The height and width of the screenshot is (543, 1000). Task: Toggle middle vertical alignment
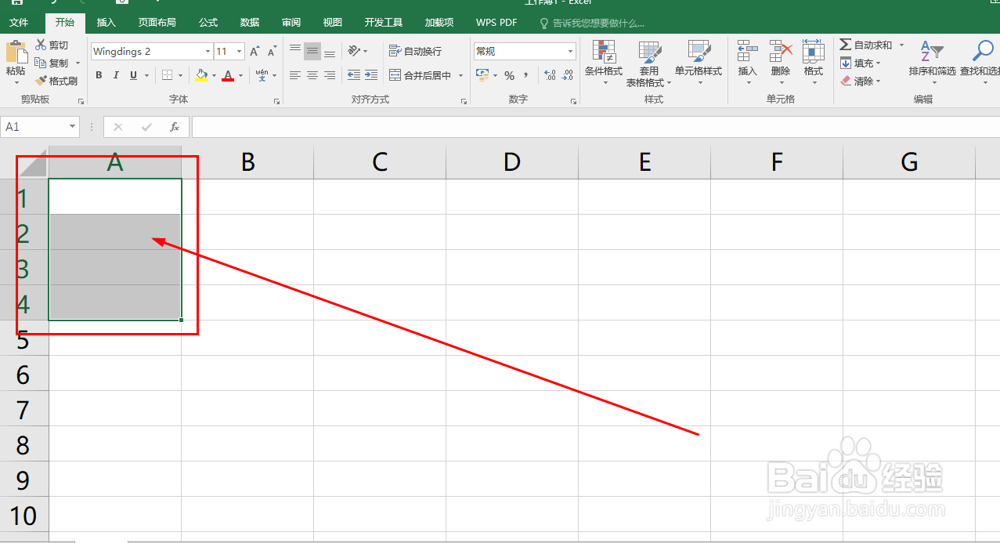click(312, 52)
